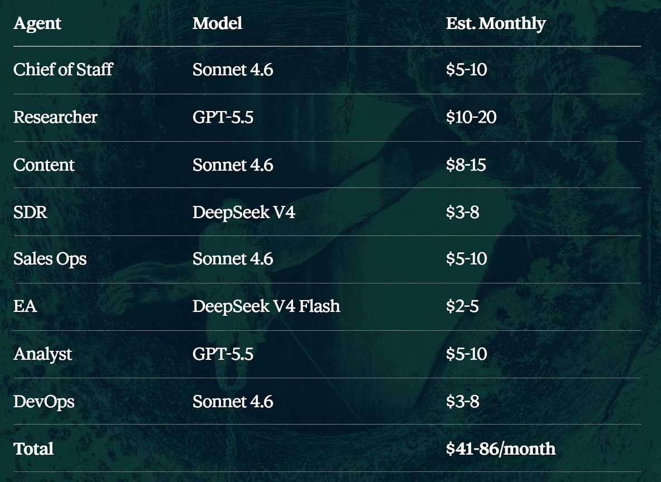Screen dimensions: 661x482
Task: Select the SDR agent cell
Action: pyautogui.click(x=30, y=212)
